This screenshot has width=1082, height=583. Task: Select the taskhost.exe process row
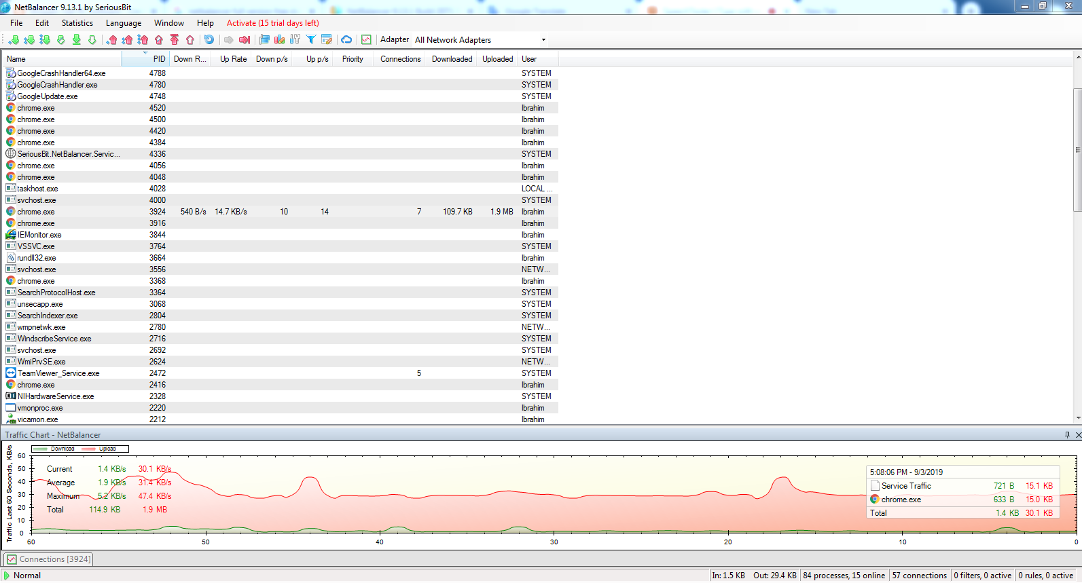(281, 189)
